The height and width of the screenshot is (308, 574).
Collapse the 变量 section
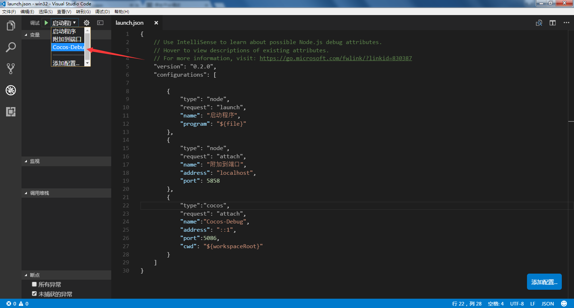66,35
